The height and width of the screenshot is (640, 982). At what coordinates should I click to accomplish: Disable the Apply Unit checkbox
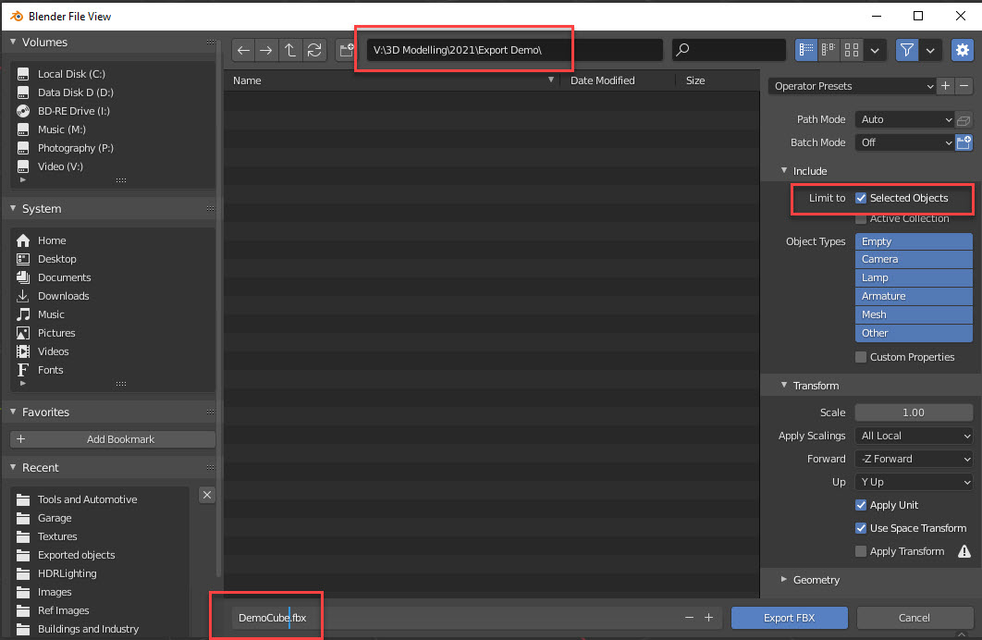click(860, 505)
